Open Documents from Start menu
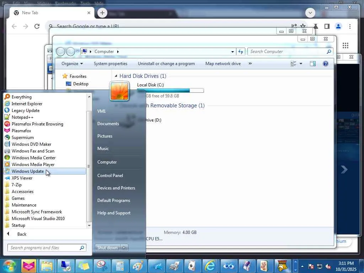364x273 pixels. pos(108,123)
